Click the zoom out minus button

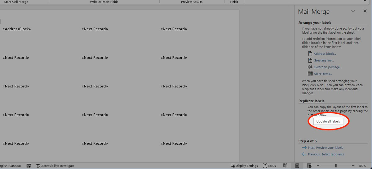click(318, 166)
